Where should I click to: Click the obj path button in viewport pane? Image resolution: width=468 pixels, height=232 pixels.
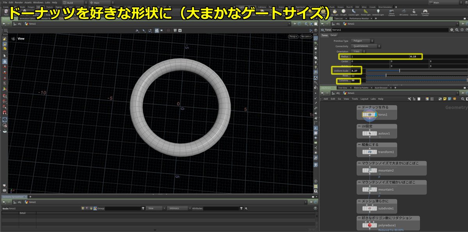pos(18,23)
